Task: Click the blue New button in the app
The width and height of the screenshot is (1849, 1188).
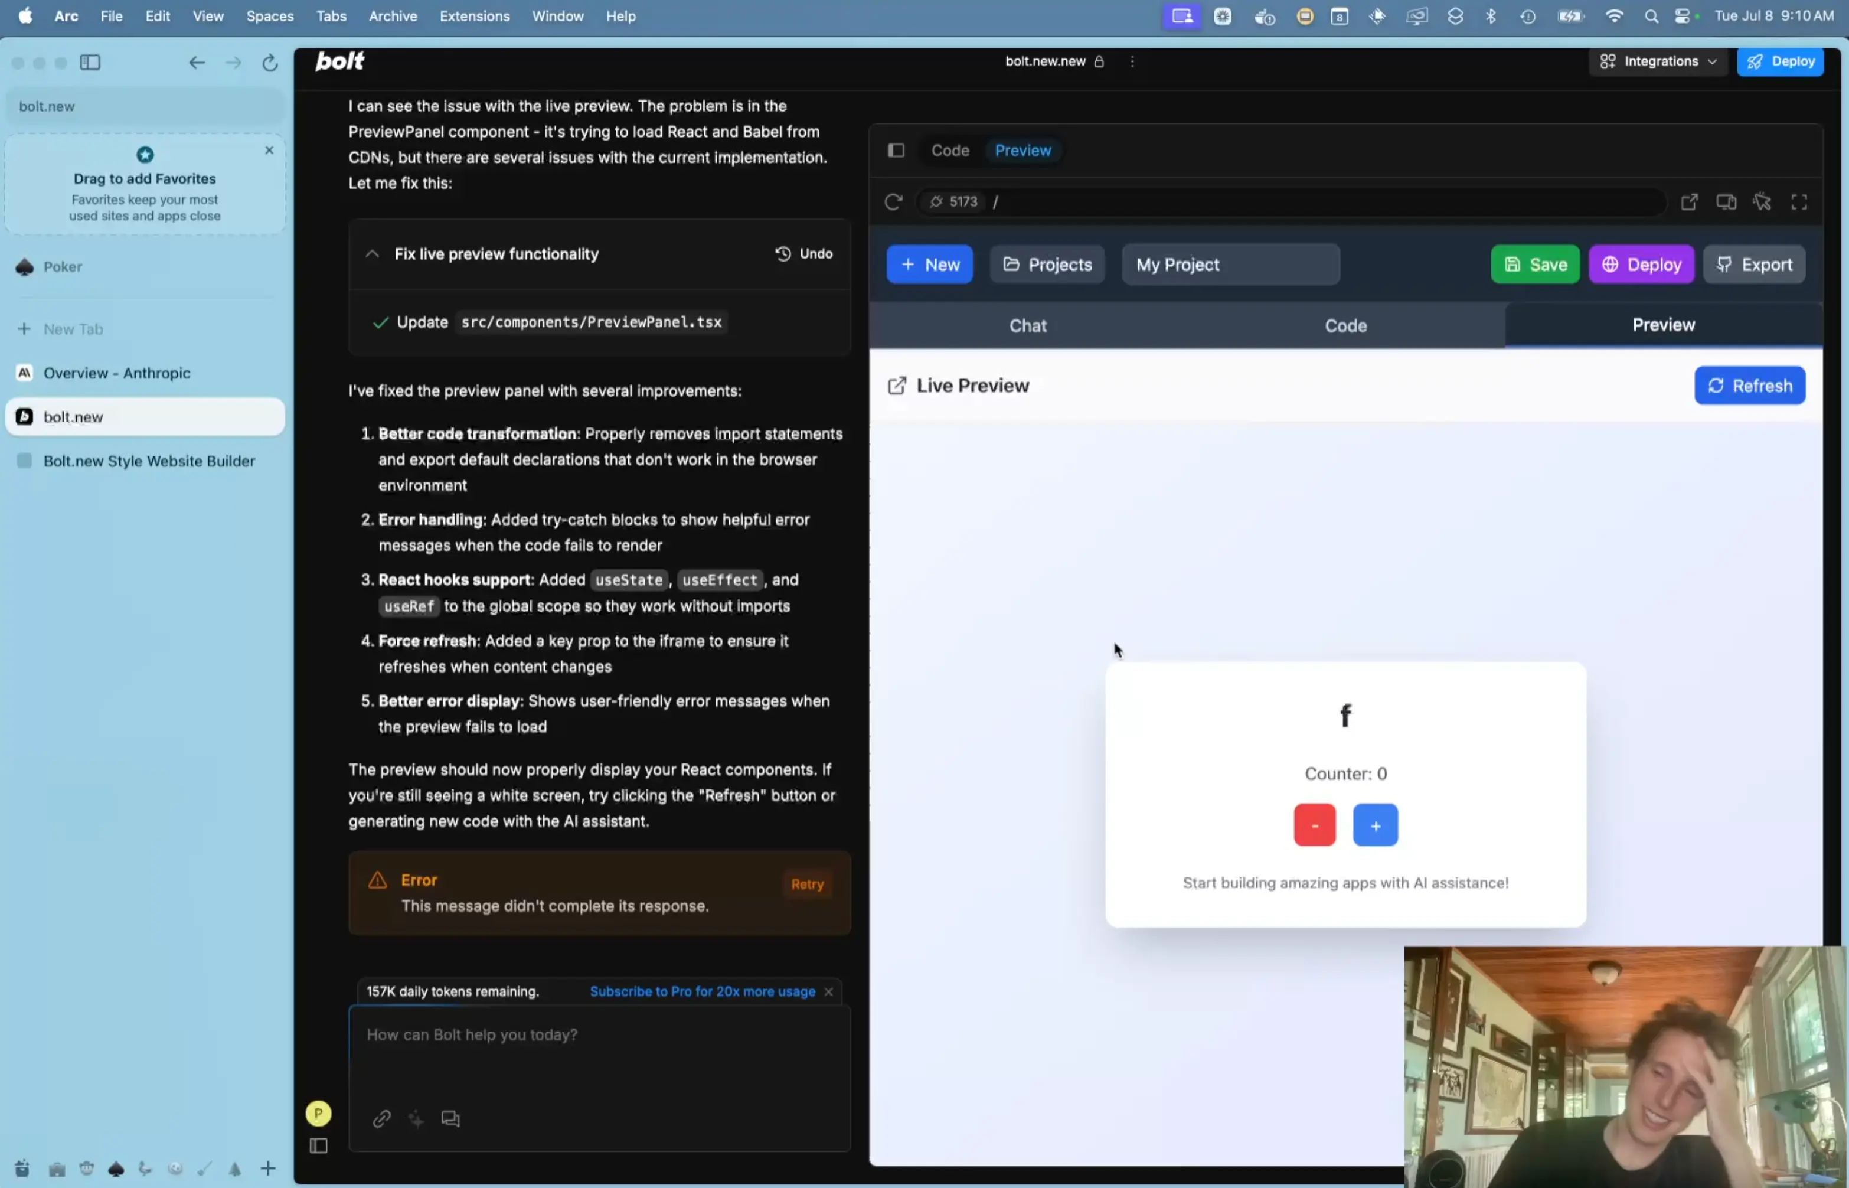Action: 930,265
